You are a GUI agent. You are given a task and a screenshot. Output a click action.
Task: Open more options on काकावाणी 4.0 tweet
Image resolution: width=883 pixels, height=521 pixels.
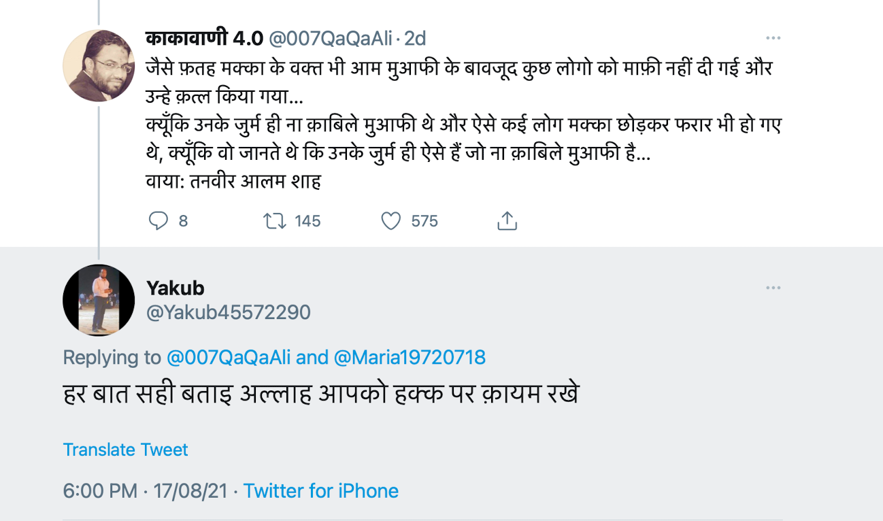click(x=773, y=38)
